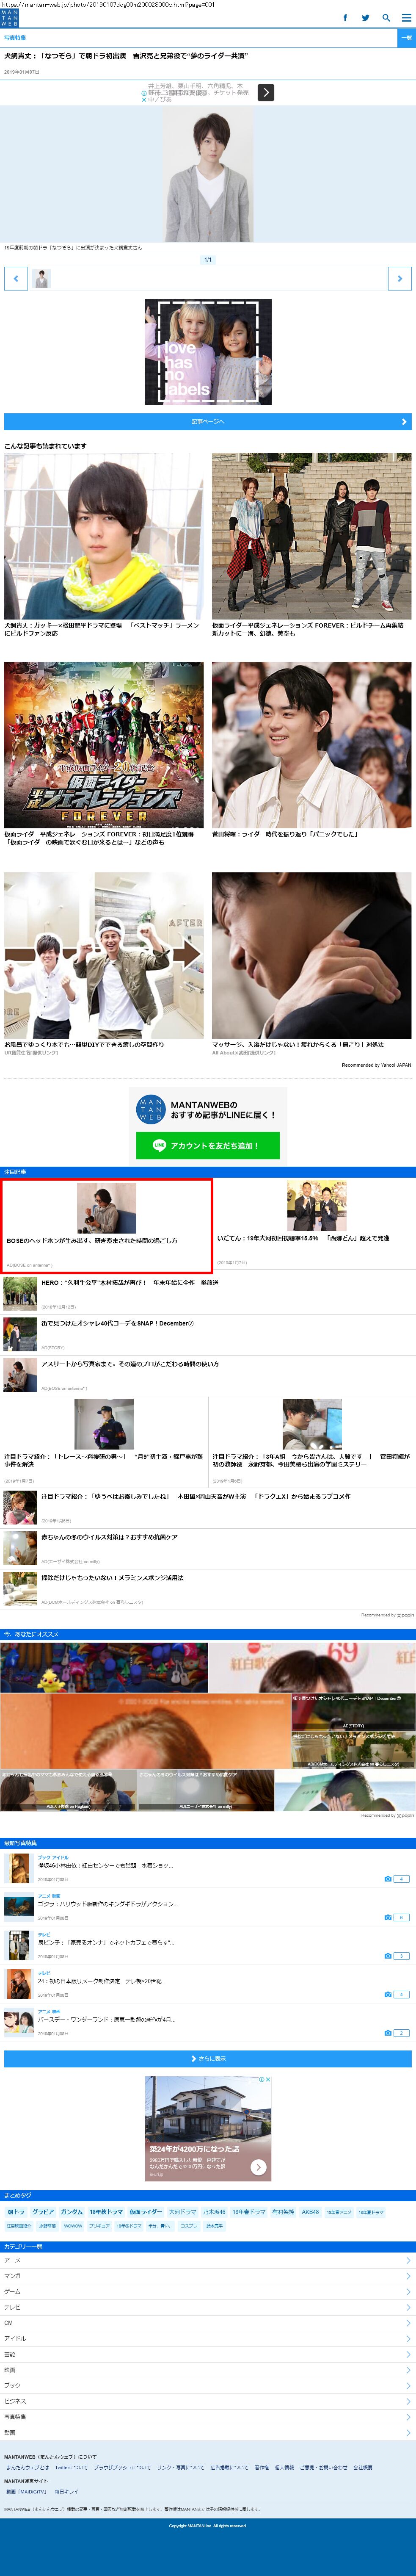This screenshot has height=2576, width=416.
Task: Expand the アイドル category row
Action: [x=208, y=2338]
